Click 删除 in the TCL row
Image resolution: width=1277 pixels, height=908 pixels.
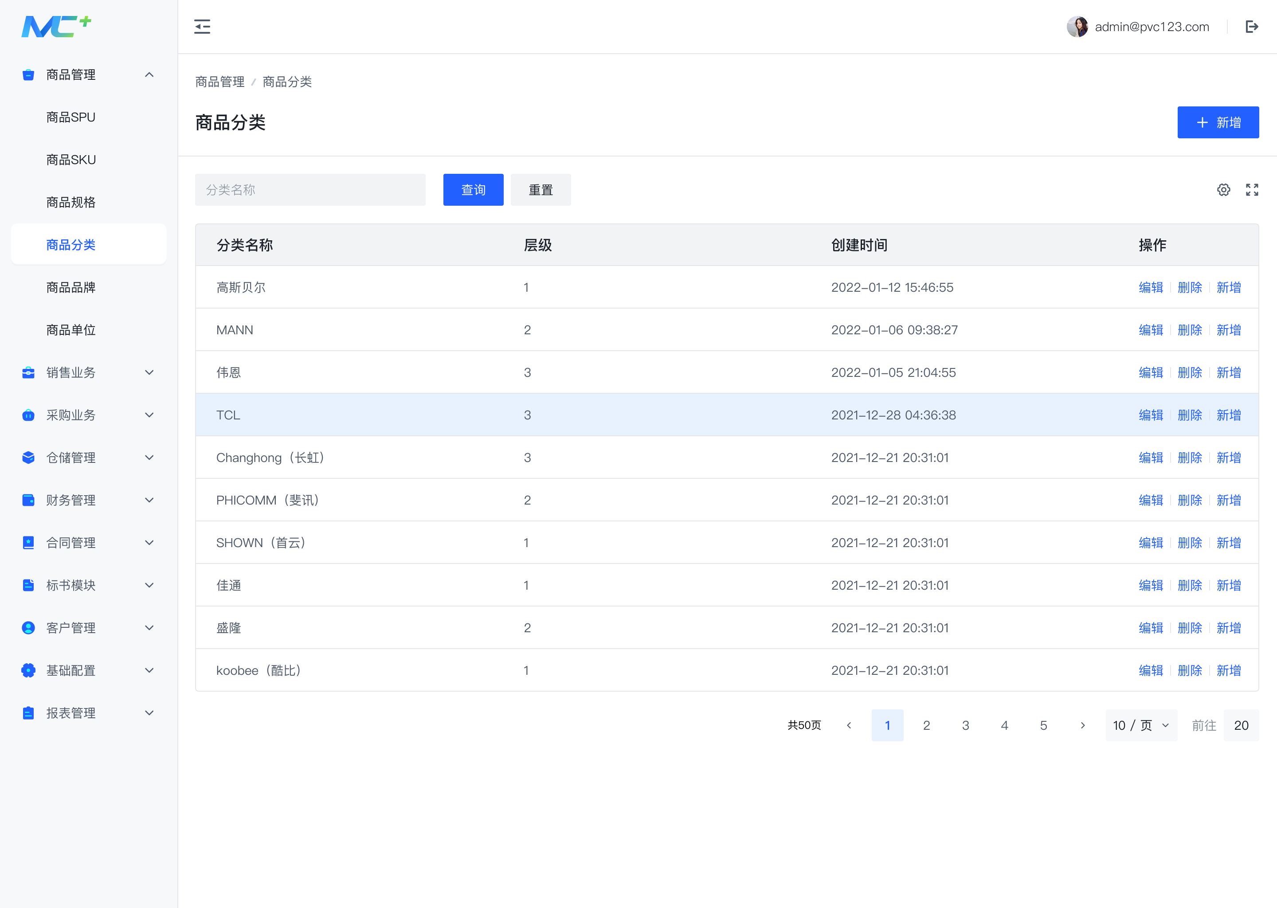point(1189,415)
